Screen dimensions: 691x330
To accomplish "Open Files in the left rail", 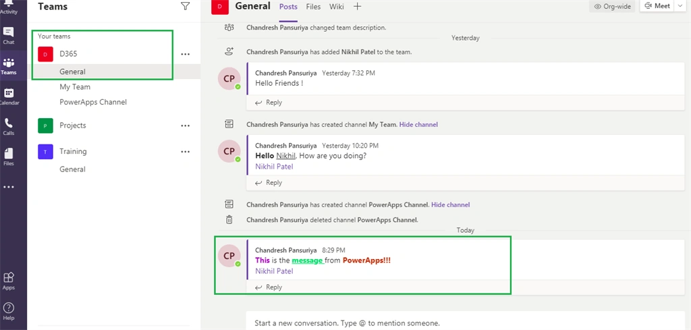I will coord(9,157).
